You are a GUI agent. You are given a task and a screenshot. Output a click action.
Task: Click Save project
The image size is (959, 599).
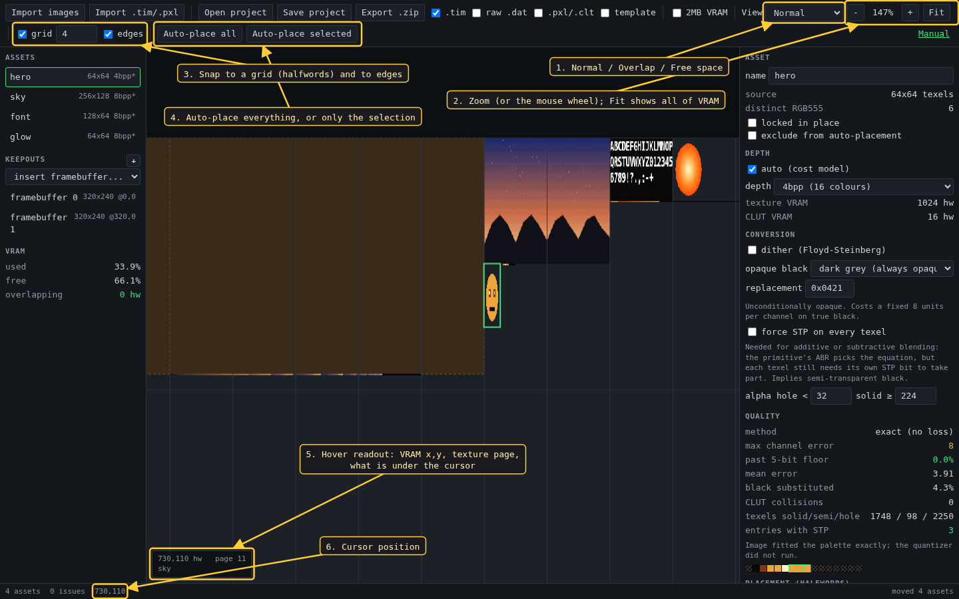(314, 13)
